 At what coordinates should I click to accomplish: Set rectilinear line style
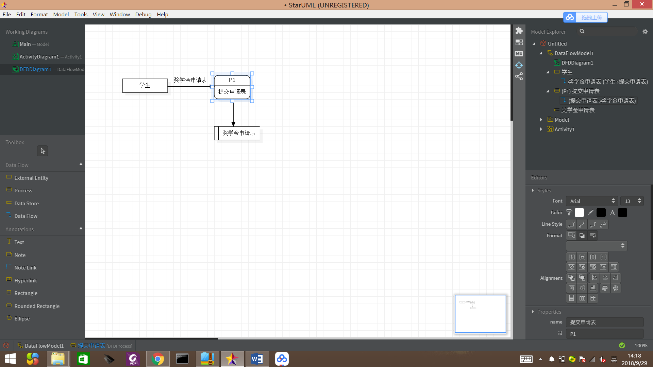[572, 224]
